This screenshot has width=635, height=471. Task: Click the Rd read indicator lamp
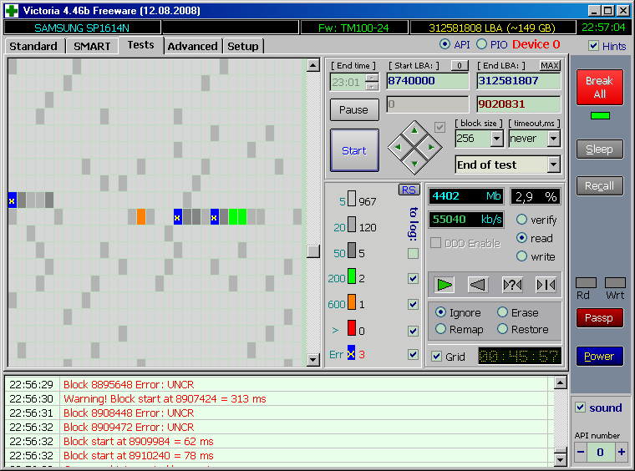(586, 282)
